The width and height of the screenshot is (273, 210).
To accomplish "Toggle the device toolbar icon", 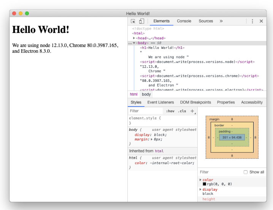I will pos(141,21).
